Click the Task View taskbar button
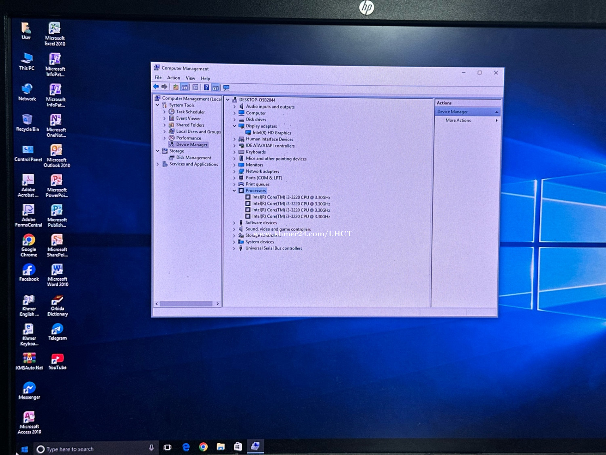 (x=167, y=447)
